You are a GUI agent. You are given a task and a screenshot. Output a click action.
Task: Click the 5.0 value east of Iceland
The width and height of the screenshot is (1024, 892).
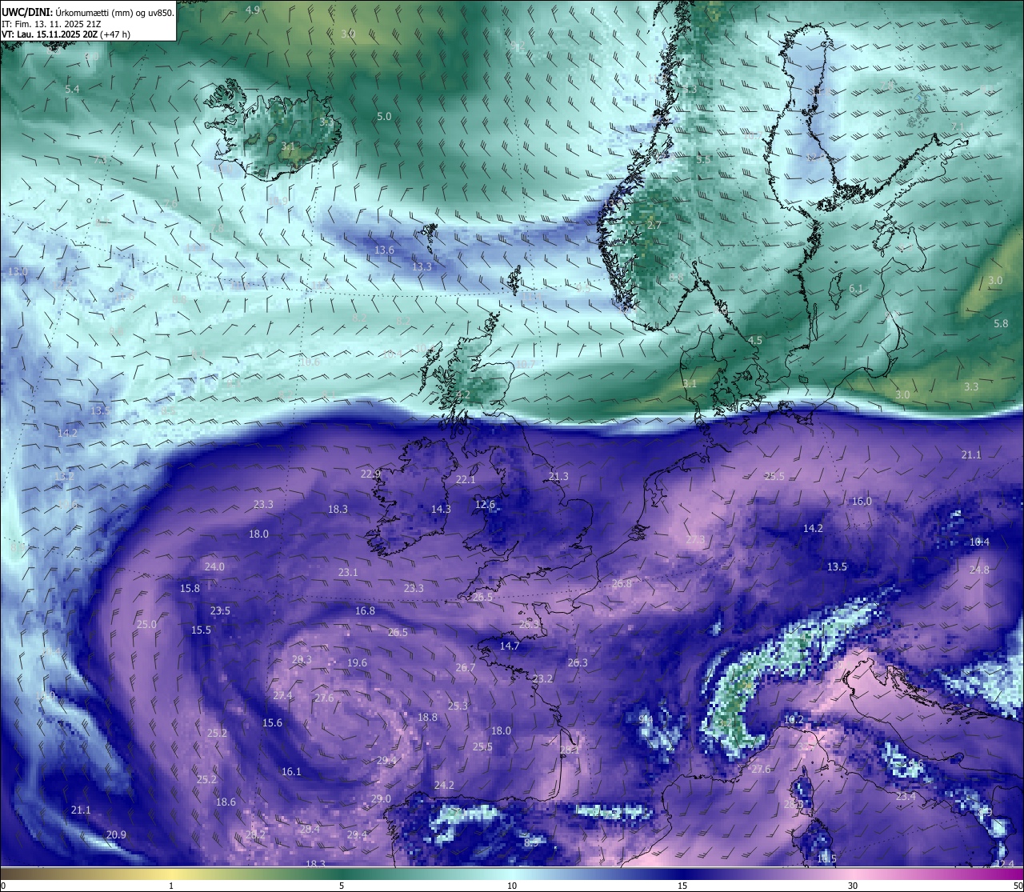pyautogui.click(x=384, y=116)
